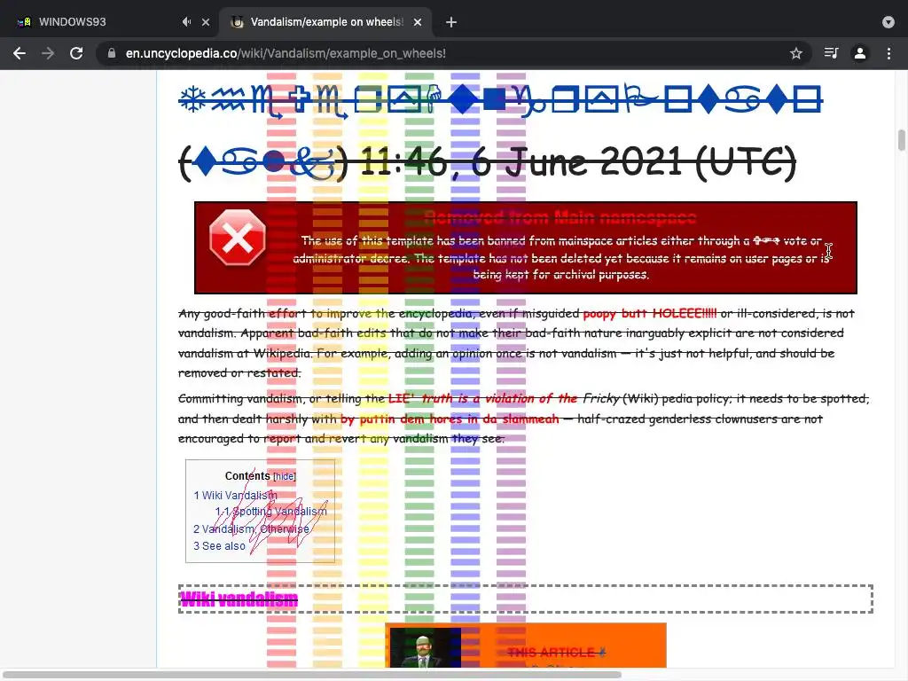Mute the WINDOWS93 tab audio icon
Screen dimensions: 908x681
pos(186,22)
